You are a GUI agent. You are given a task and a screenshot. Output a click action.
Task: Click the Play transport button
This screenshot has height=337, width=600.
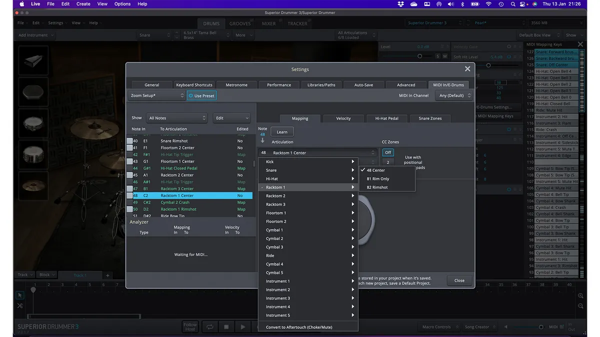point(243,327)
